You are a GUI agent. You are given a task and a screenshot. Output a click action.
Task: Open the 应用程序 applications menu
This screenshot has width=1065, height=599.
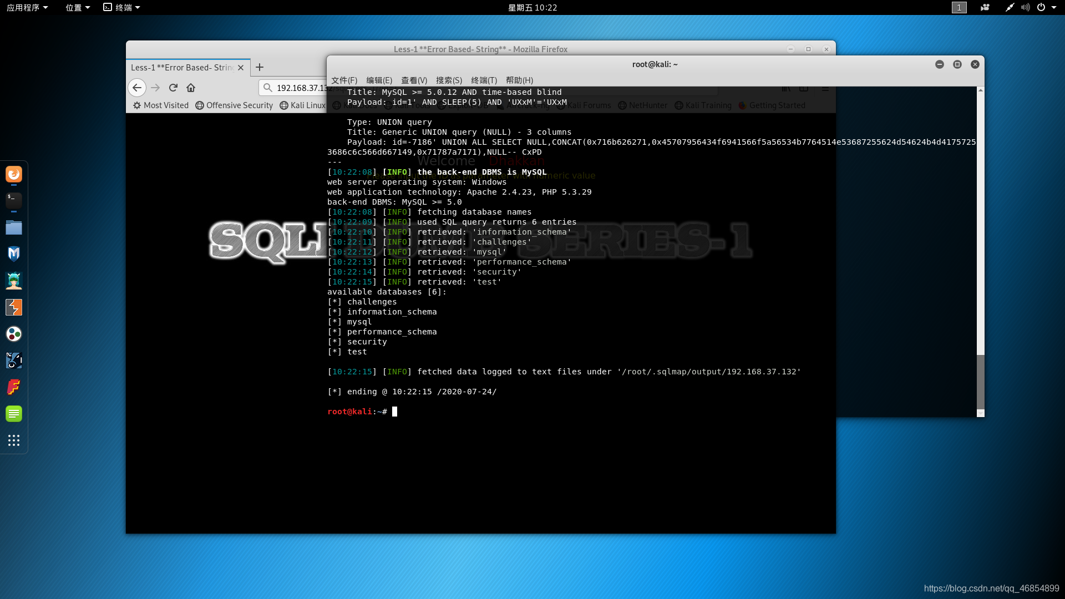(27, 7)
